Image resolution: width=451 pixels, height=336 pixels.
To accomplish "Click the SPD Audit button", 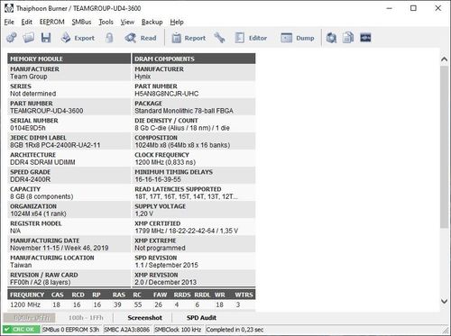I will (x=201, y=318).
